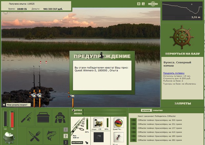Click the S icon beside pause
The width and height of the screenshot is (205, 145).
pos(143,4)
